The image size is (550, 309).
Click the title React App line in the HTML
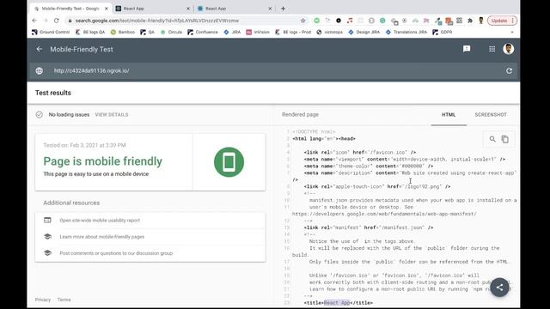[339, 303]
